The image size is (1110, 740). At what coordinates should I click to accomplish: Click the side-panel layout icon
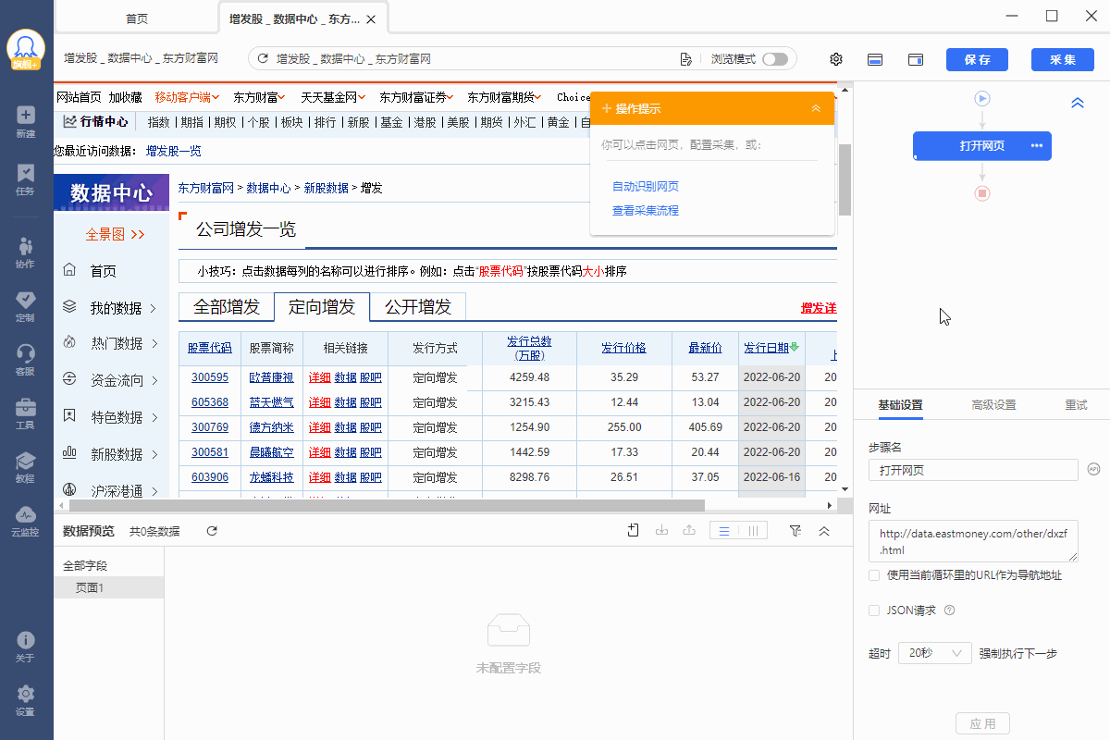916,59
